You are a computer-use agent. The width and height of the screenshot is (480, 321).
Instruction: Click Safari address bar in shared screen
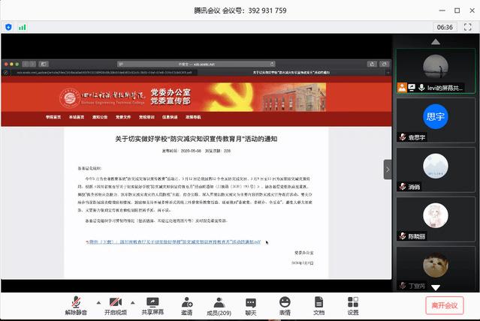(x=196, y=64)
